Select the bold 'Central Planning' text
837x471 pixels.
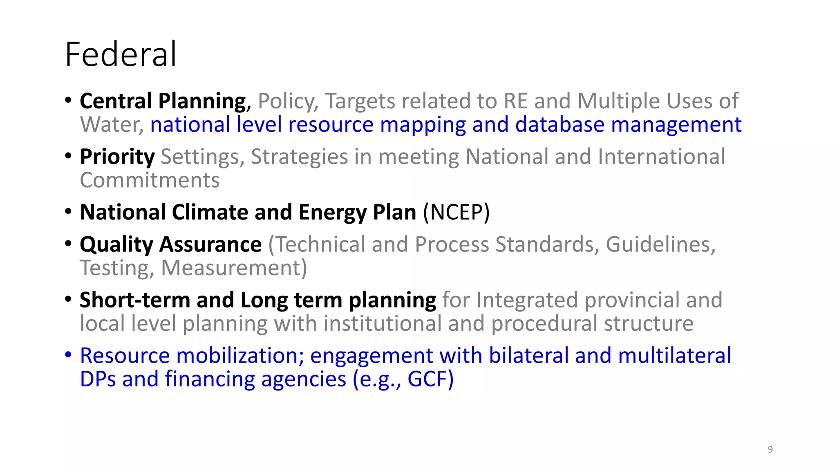click(163, 101)
